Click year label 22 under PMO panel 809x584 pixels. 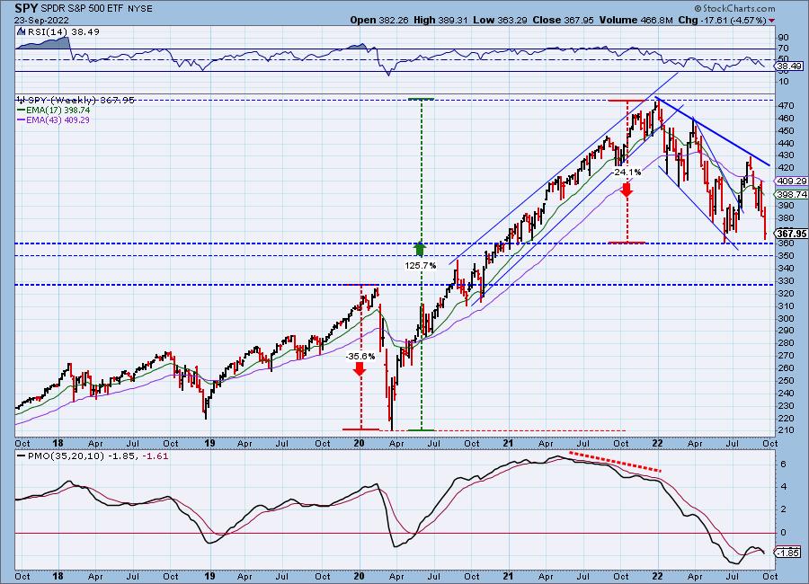coord(657,576)
